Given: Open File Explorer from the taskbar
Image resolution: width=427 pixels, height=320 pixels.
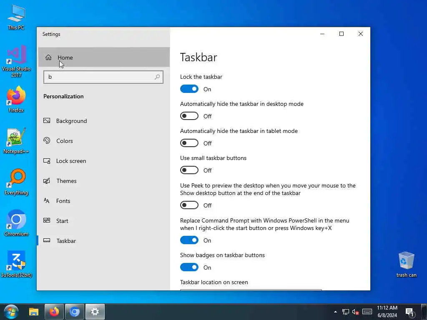Looking at the screenshot, I should [34, 312].
